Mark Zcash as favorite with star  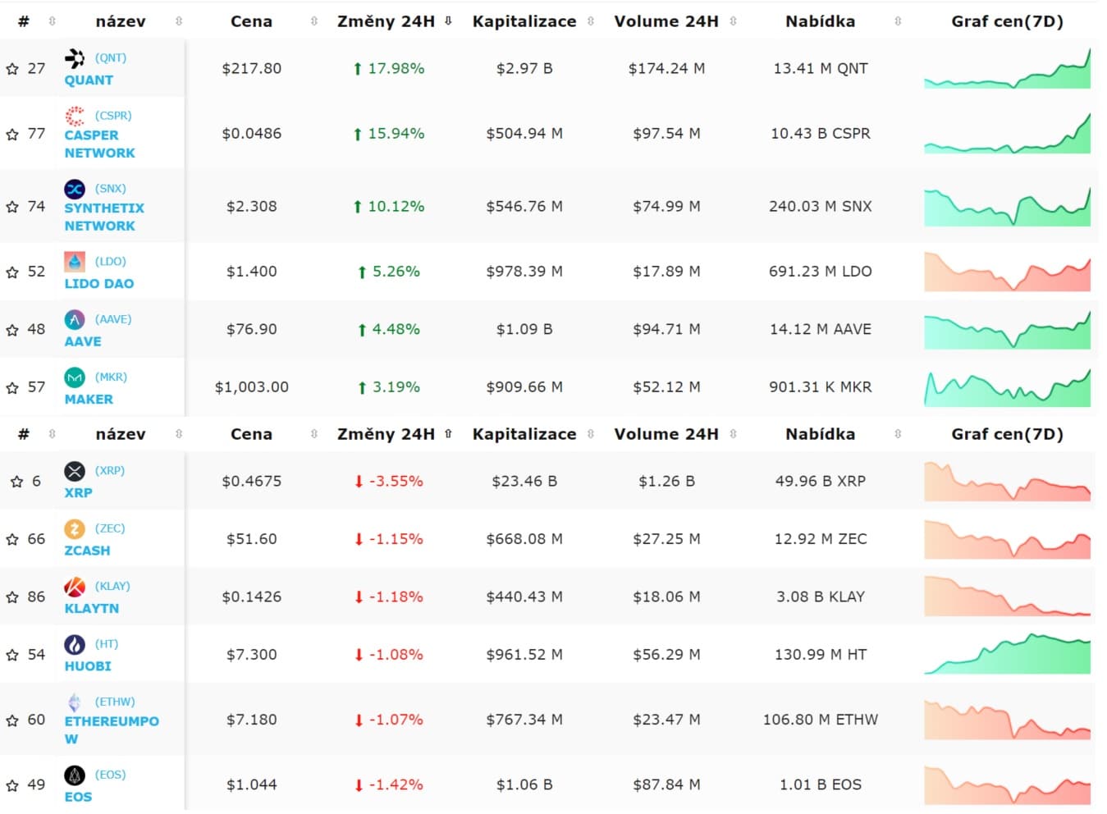click(x=12, y=539)
